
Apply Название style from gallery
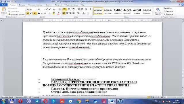[137, 11]
